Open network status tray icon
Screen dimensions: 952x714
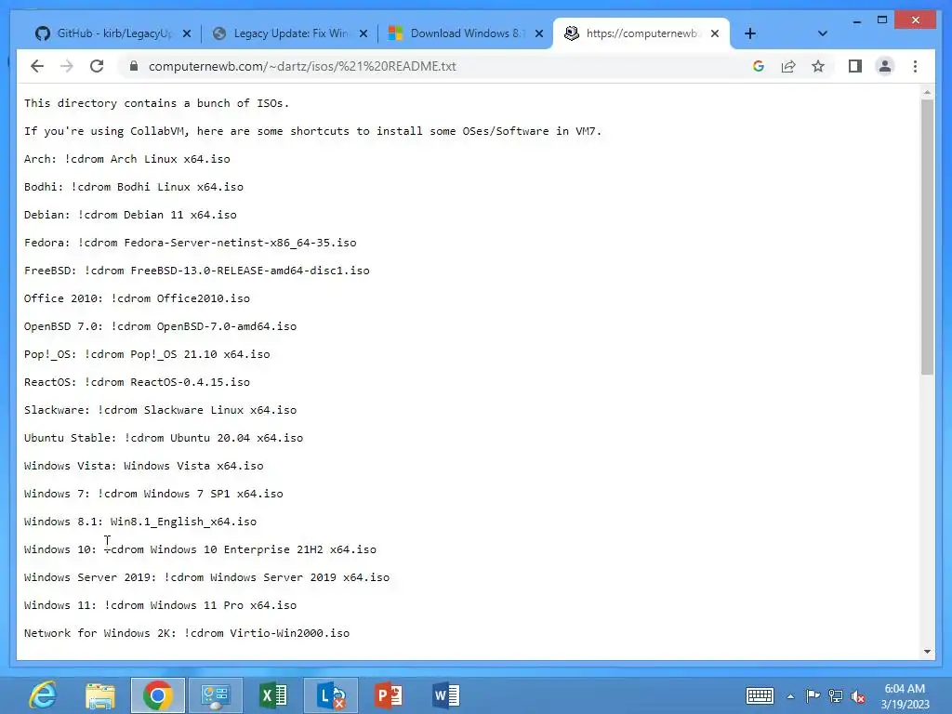tap(836, 695)
